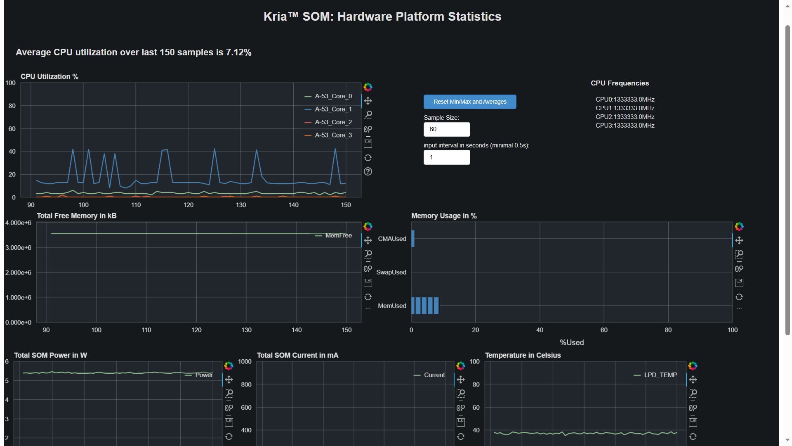This screenshot has width=792, height=446.
Task: Activate Box Zoom on CPU Utilization plot
Action: [x=368, y=115]
